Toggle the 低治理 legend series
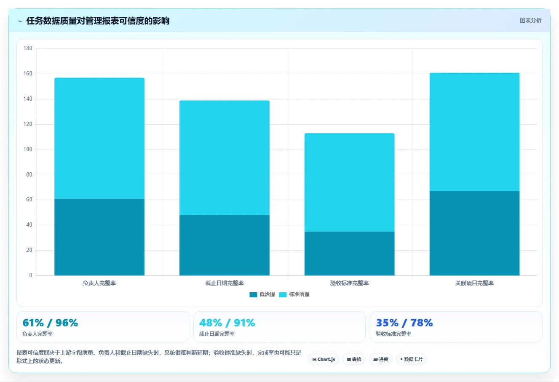 [262, 294]
